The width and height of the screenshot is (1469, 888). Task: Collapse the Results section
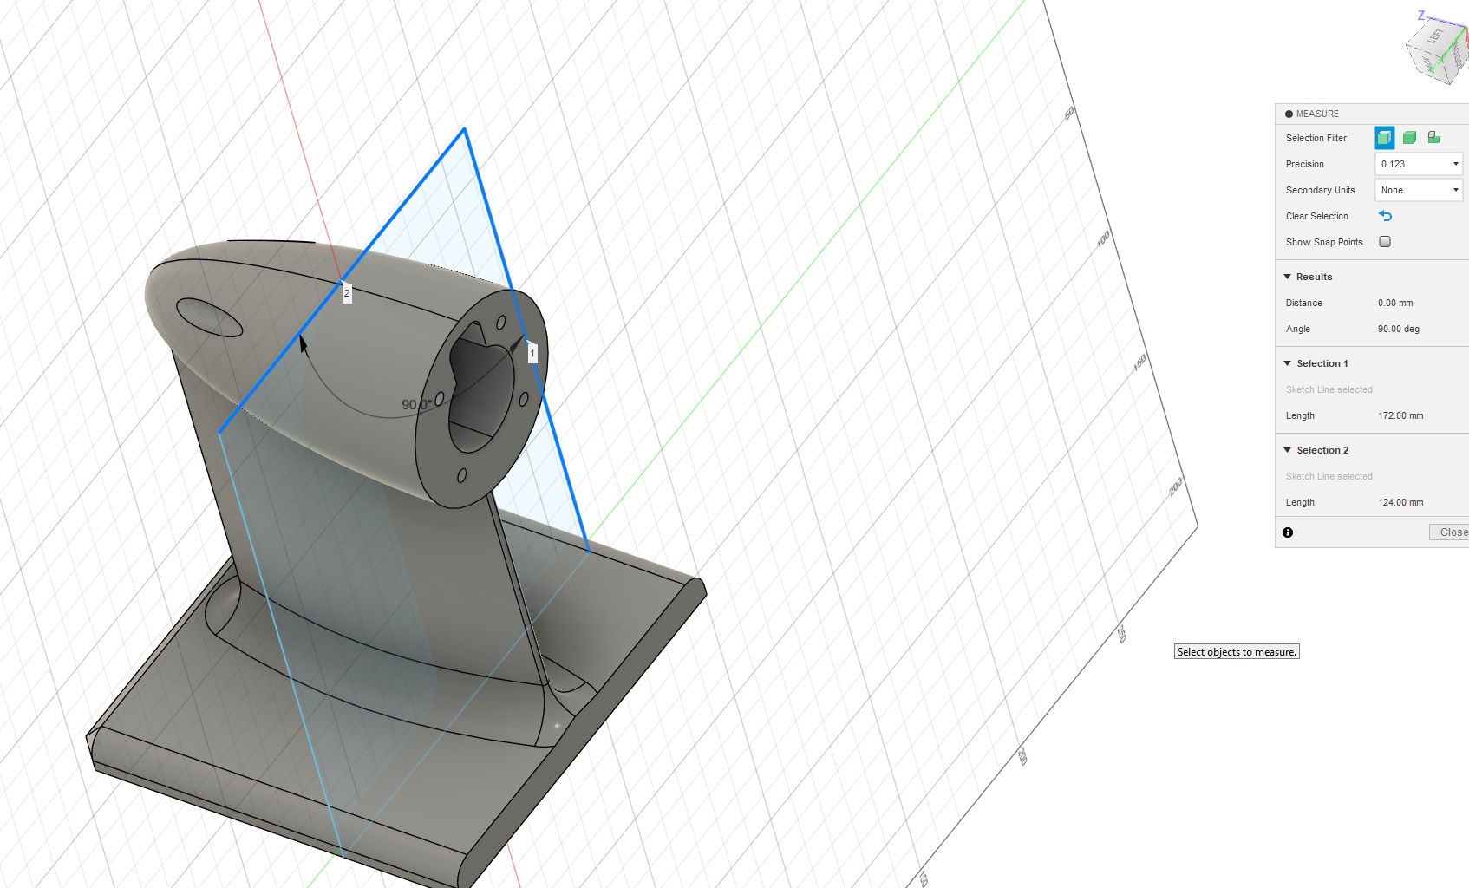coord(1288,277)
